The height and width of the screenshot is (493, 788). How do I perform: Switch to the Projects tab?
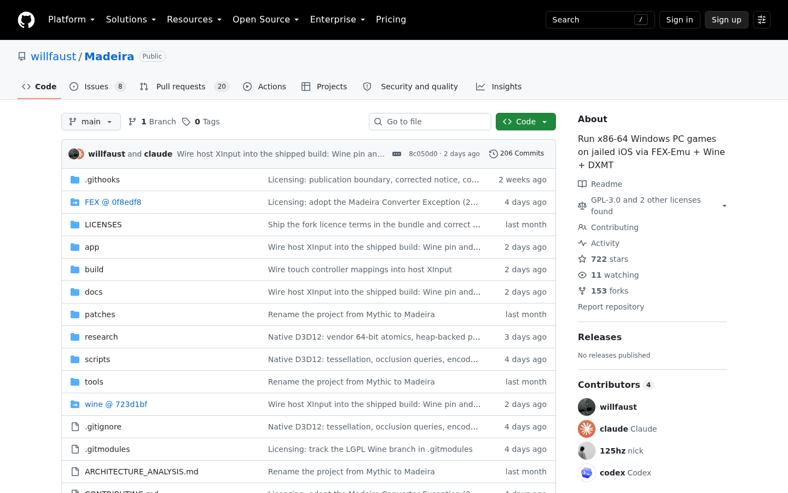coord(325,87)
